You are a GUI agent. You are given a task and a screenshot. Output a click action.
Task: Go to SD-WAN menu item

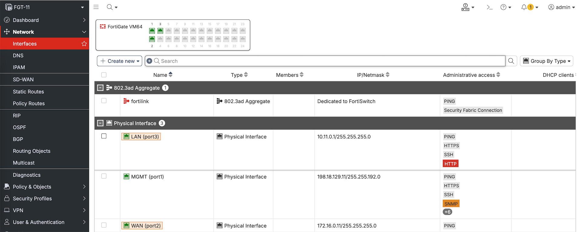(23, 79)
